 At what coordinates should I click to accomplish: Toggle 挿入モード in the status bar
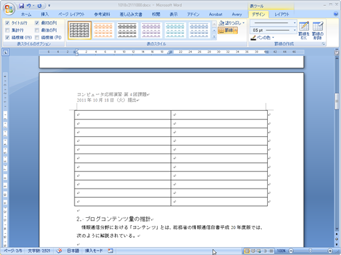pos(94,251)
